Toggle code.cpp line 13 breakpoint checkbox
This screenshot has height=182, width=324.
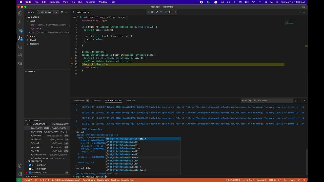[x=30, y=172]
